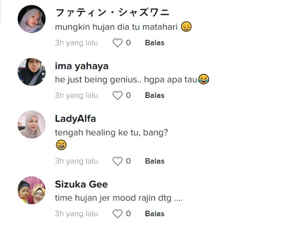
Task: Click heart icon on LadyAlfa's comment
Action: point(118,161)
